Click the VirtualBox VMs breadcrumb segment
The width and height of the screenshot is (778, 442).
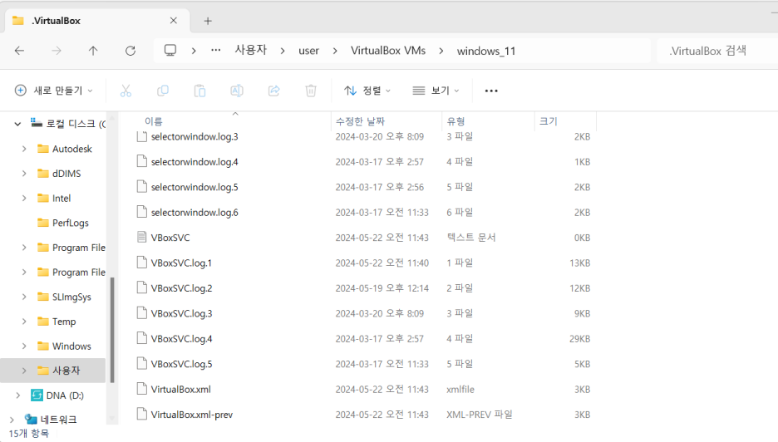click(388, 51)
